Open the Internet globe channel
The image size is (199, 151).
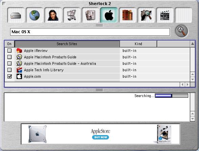[x=35, y=15]
